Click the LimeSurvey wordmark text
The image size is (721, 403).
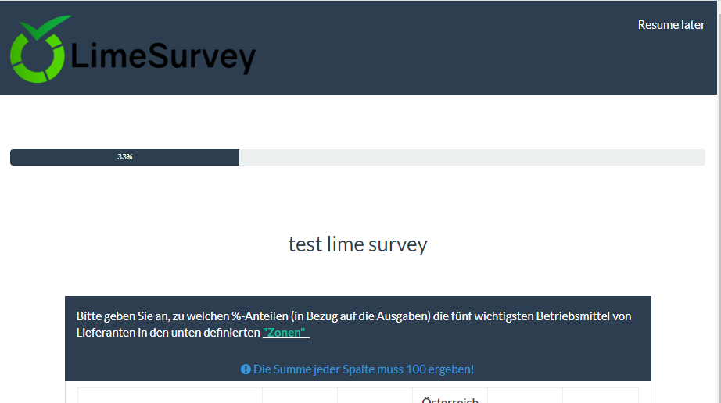[163, 57]
